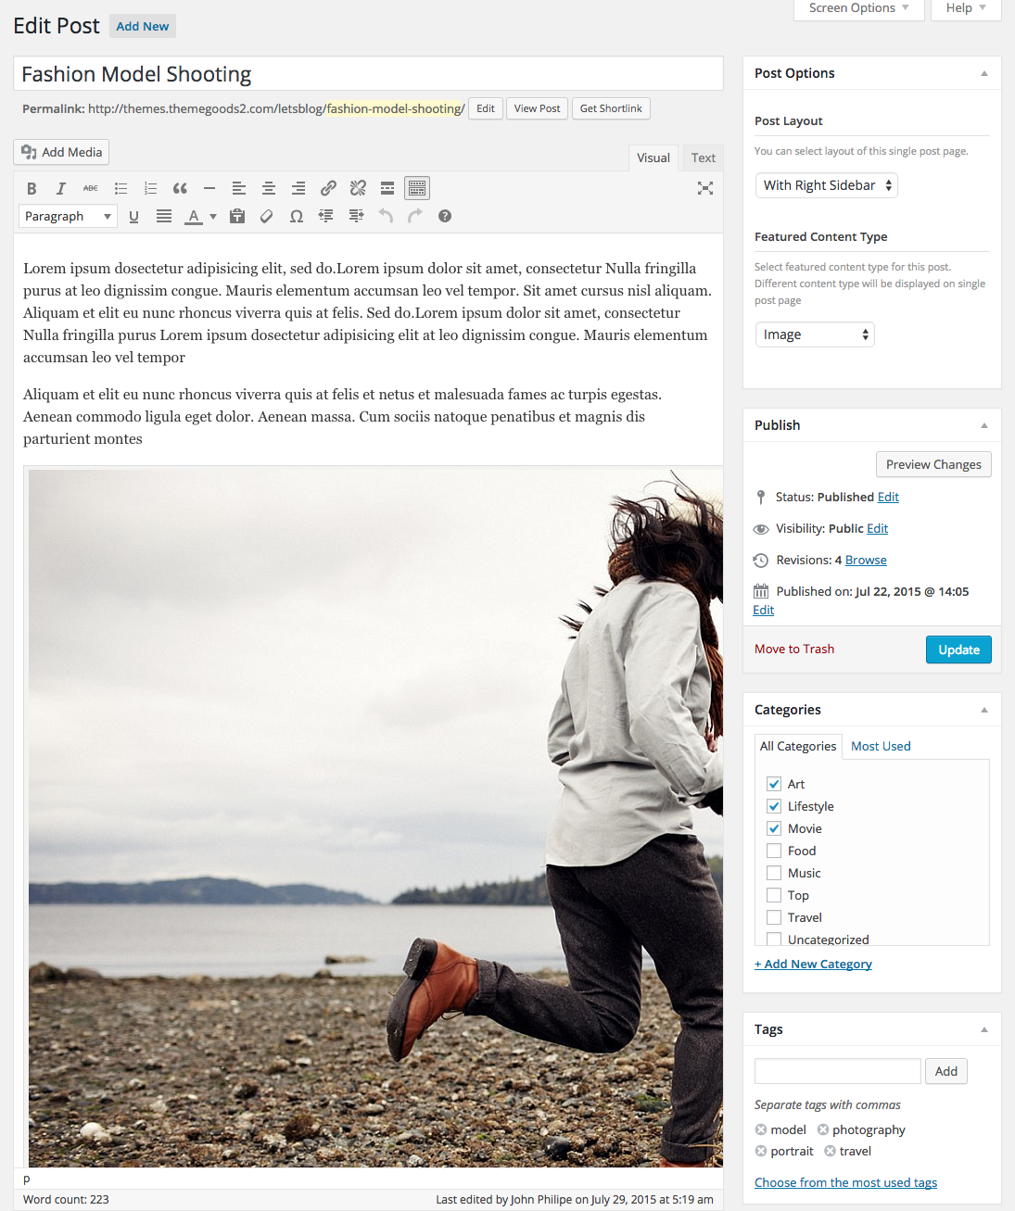Enter distraction-free fullscreen writing mode

pyautogui.click(x=705, y=188)
